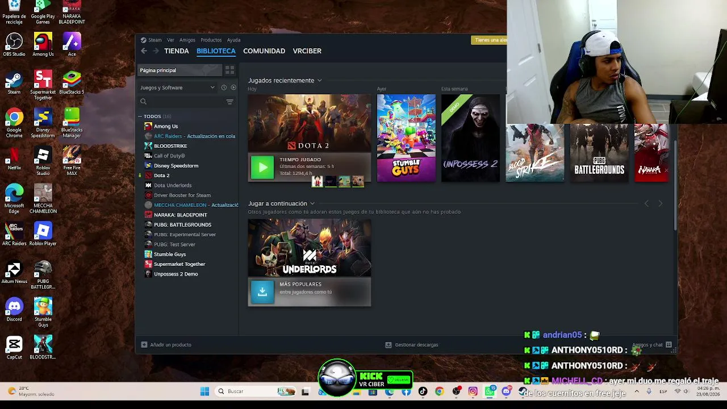727x409 pixels.
Task: Click the Página principal button
Action: [180, 70]
